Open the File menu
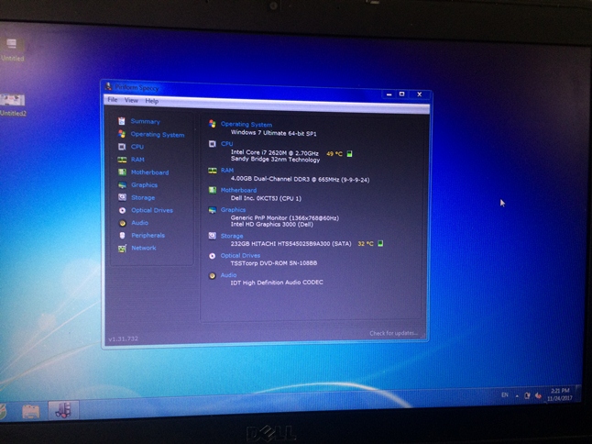592x444 pixels. pos(112,100)
